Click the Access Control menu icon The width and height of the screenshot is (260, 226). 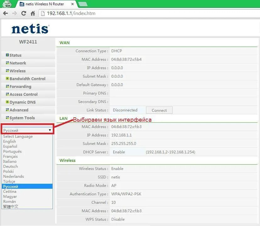click(7, 94)
